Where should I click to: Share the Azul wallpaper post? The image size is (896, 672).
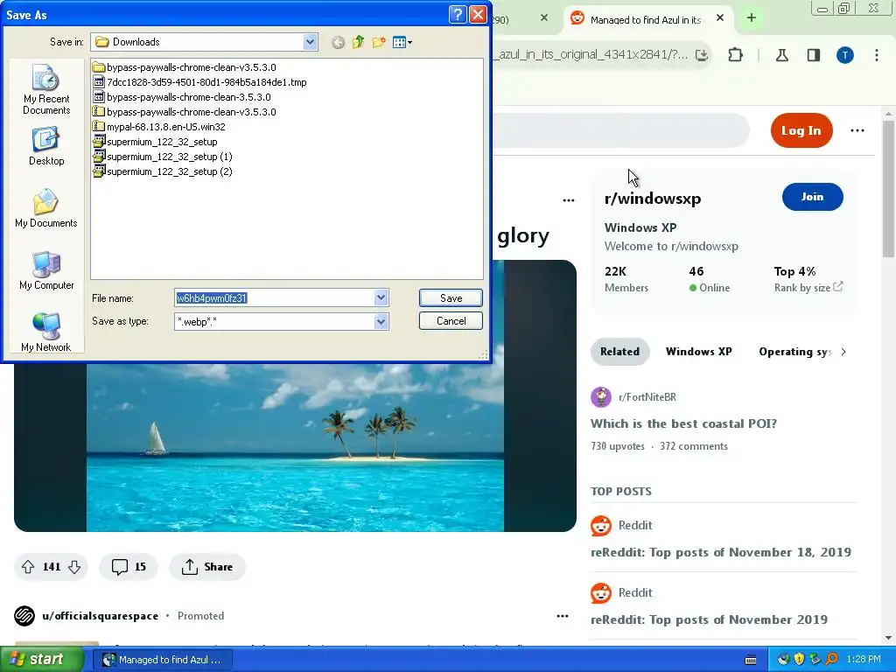click(206, 567)
